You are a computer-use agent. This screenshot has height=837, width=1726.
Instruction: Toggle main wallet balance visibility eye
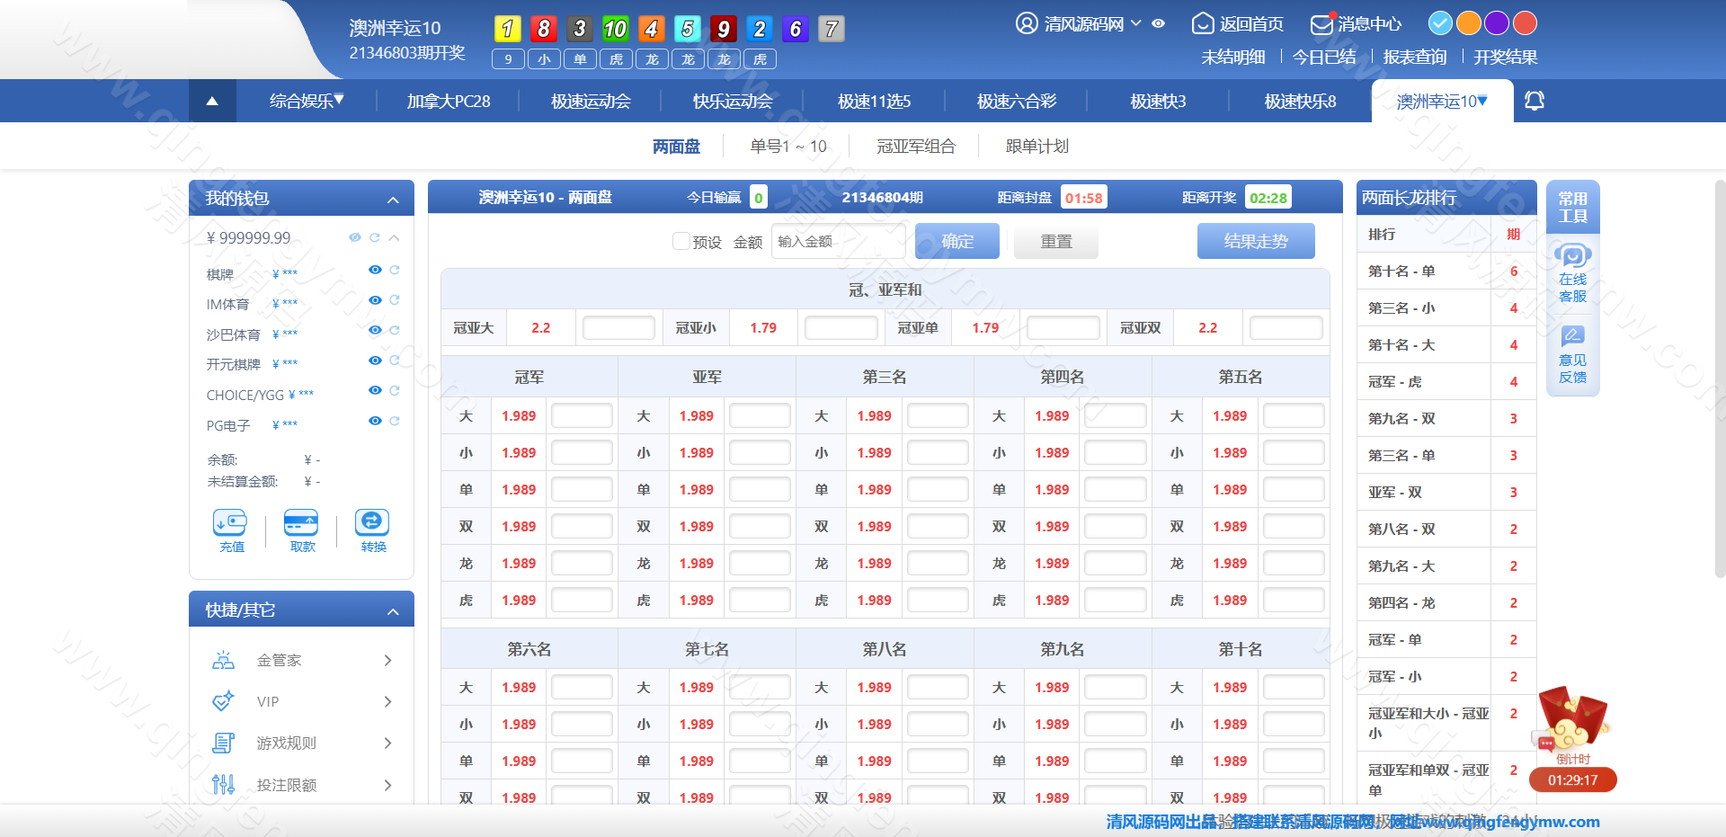(x=355, y=237)
